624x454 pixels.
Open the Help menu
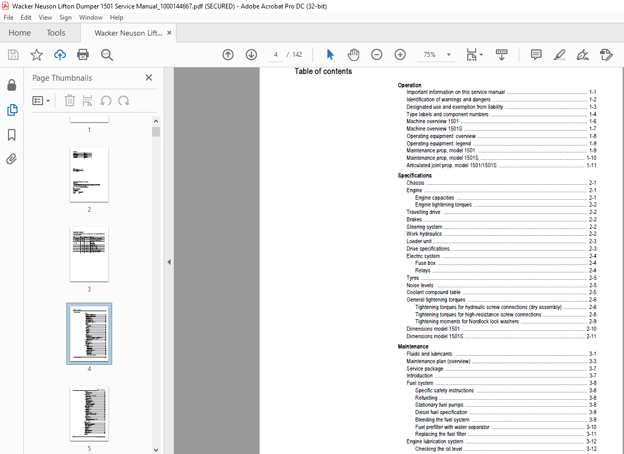point(116,18)
